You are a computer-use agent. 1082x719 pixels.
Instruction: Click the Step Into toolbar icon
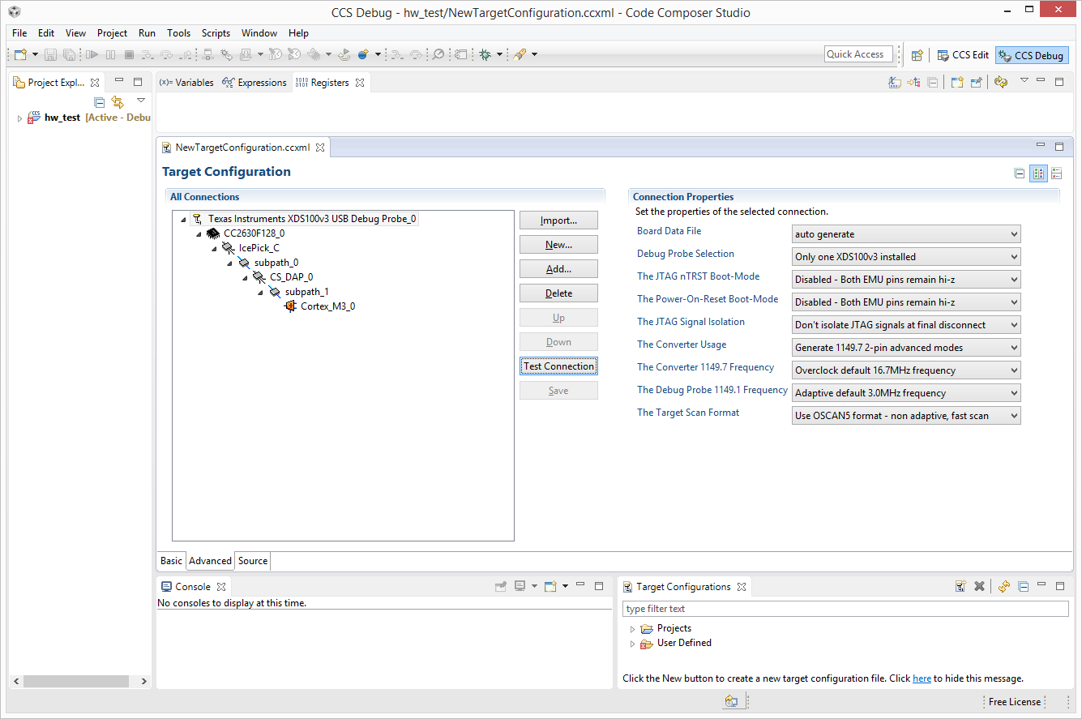pos(148,54)
